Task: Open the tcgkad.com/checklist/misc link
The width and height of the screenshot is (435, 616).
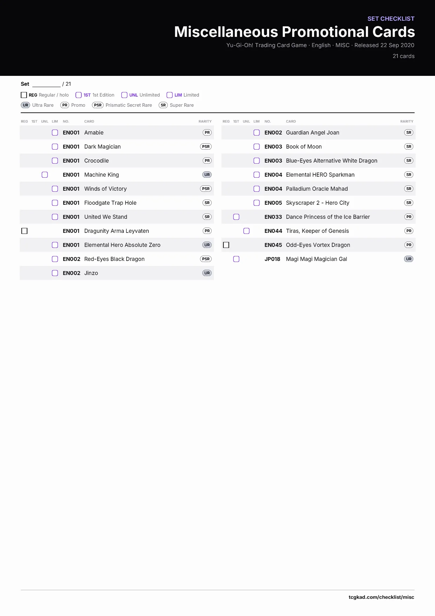Action: 381,597
